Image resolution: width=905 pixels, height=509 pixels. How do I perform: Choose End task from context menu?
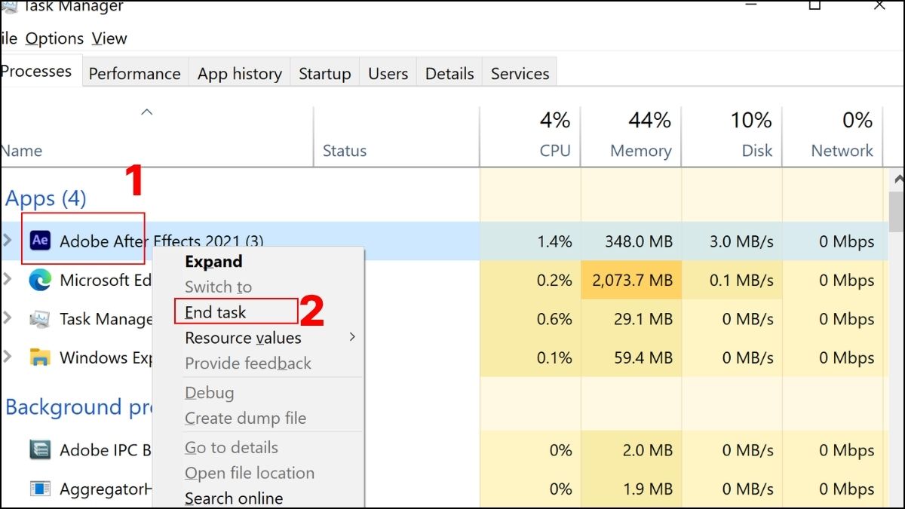(x=216, y=312)
